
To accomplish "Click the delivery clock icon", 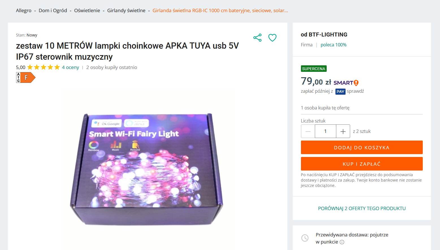I will pyautogui.click(x=305, y=238).
